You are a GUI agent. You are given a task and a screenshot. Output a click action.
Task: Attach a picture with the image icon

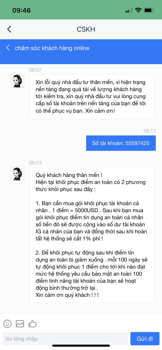(20, 324)
